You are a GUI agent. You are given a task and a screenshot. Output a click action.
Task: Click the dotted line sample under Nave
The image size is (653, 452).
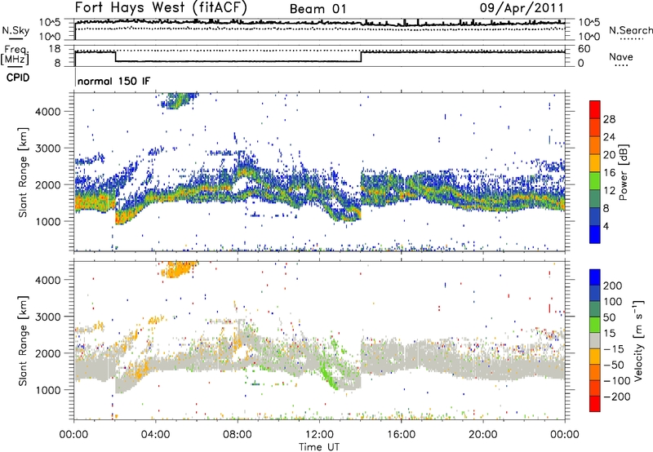(x=621, y=65)
